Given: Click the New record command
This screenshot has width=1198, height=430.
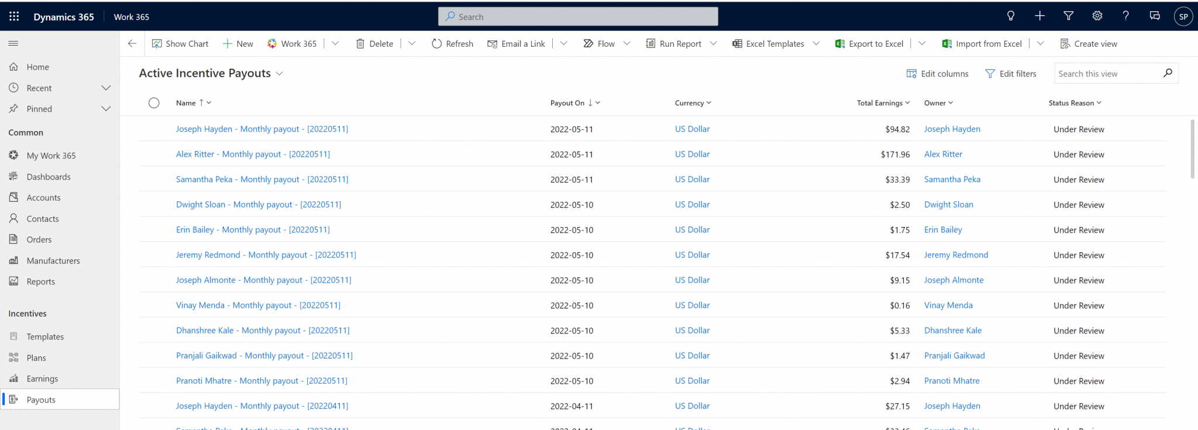Looking at the screenshot, I should tap(238, 44).
